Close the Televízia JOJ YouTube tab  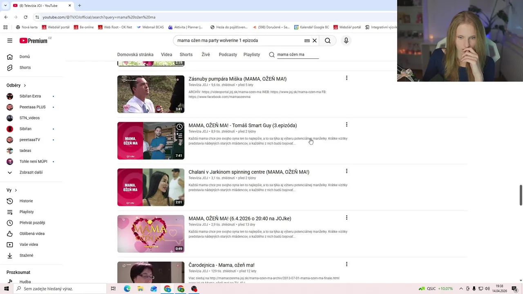point(69,5)
